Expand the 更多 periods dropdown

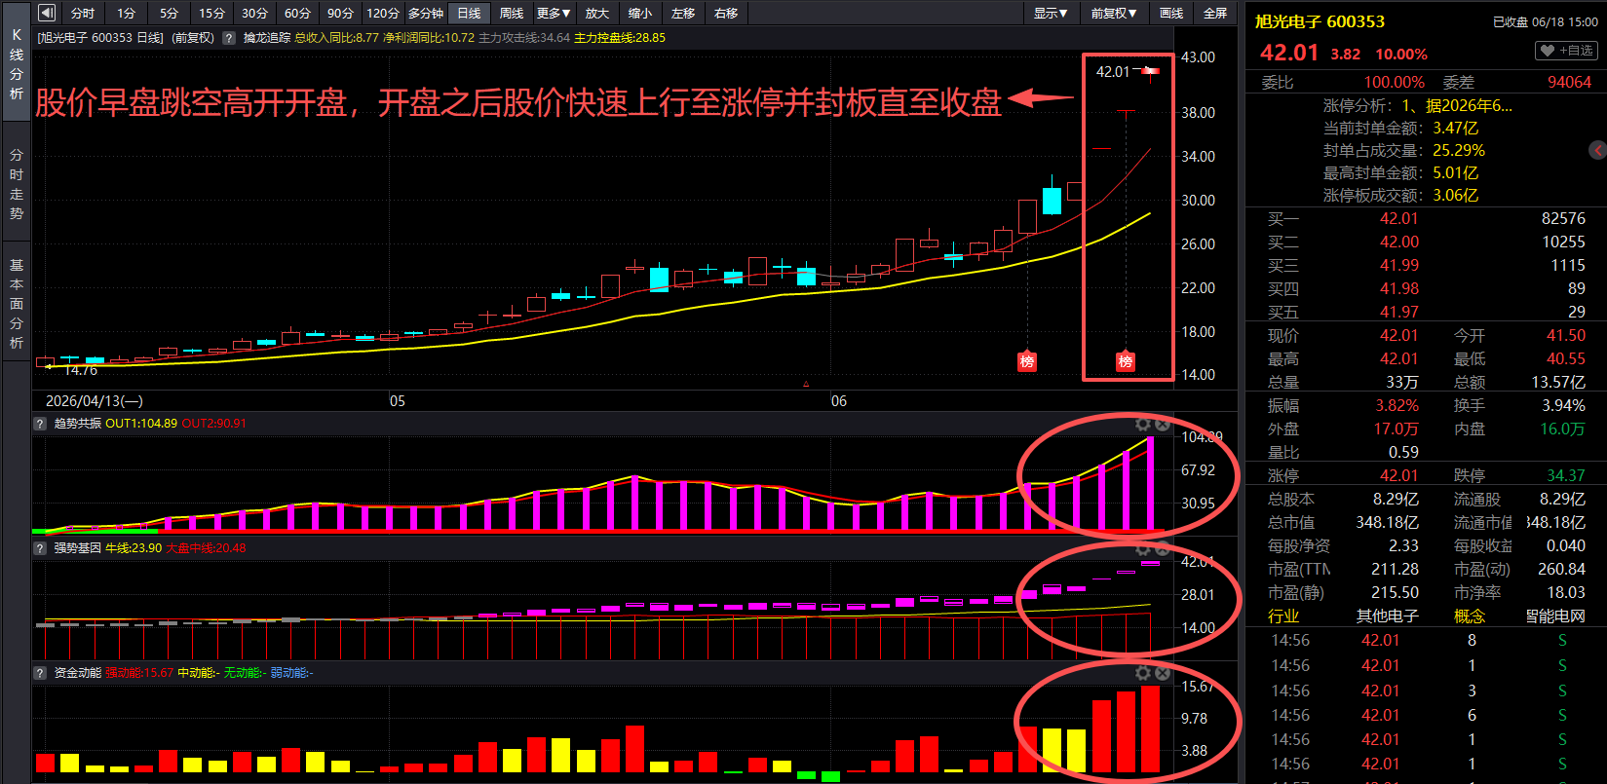click(554, 13)
